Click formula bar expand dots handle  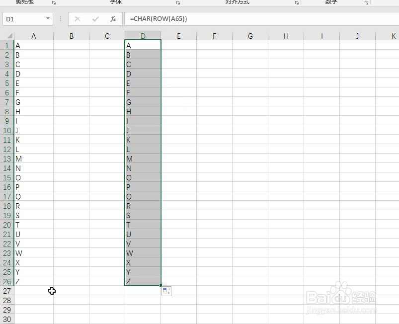[x=61, y=19]
